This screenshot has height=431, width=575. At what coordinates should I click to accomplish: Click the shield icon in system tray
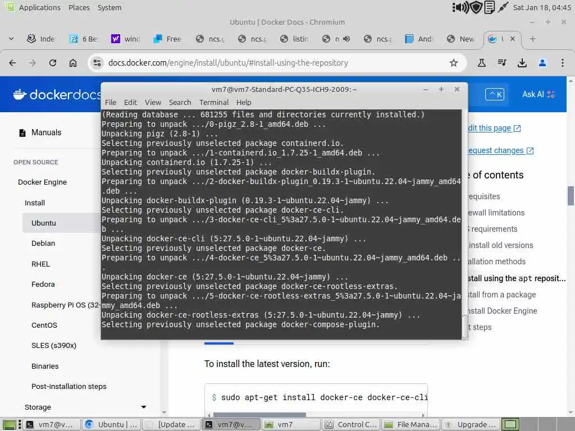(476, 7)
